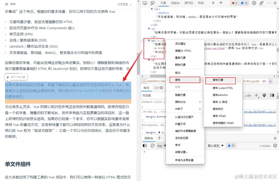
Task: Open console settings gear next to 3 hidden
Action: point(275,145)
